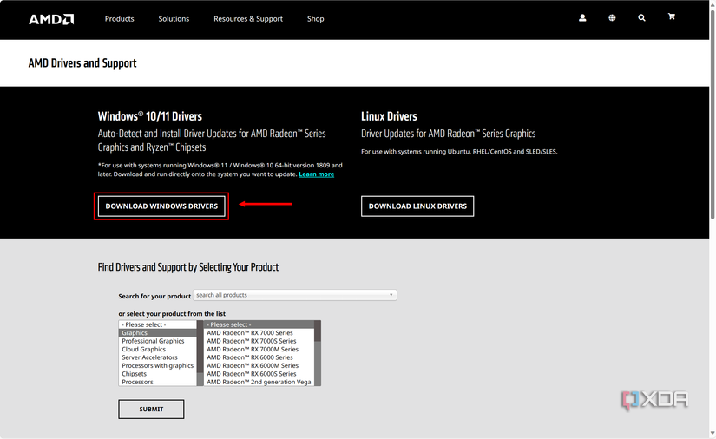Select Server Accelerators category
This screenshot has width=716, height=439.
[158, 357]
